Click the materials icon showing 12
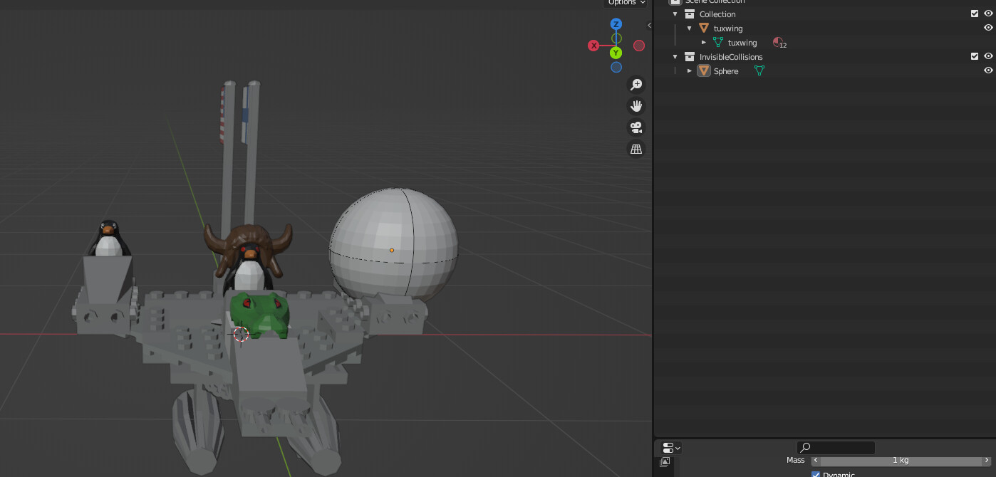Viewport: 996px width, 477px height. 779,43
